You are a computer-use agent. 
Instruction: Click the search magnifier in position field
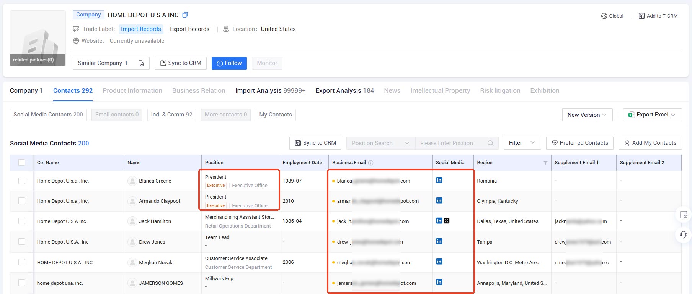(x=490, y=143)
